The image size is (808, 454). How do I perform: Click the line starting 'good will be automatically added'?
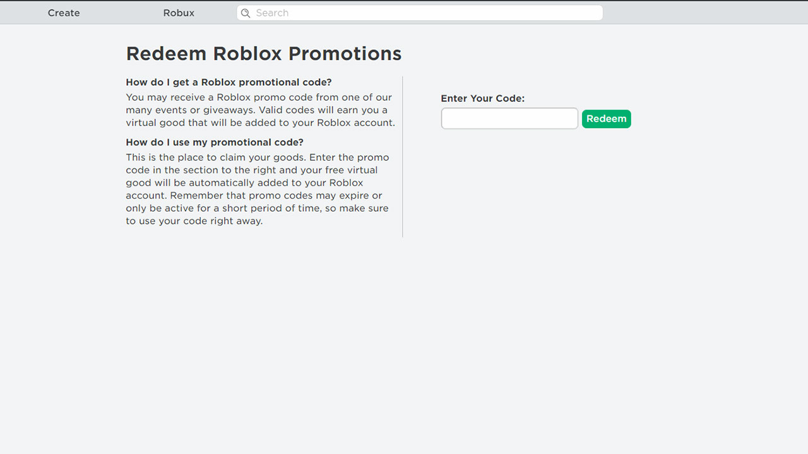pyautogui.click(x=244, y=183)
